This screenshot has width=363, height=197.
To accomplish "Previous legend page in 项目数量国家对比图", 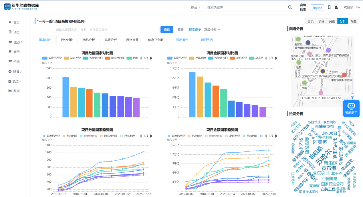I will [140, 58].
